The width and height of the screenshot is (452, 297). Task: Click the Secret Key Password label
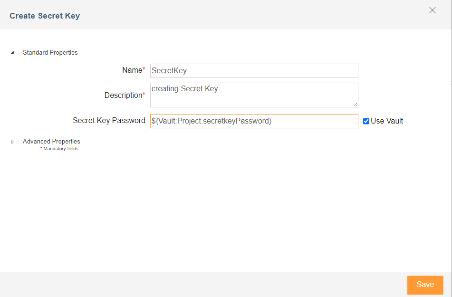point(109,121)
